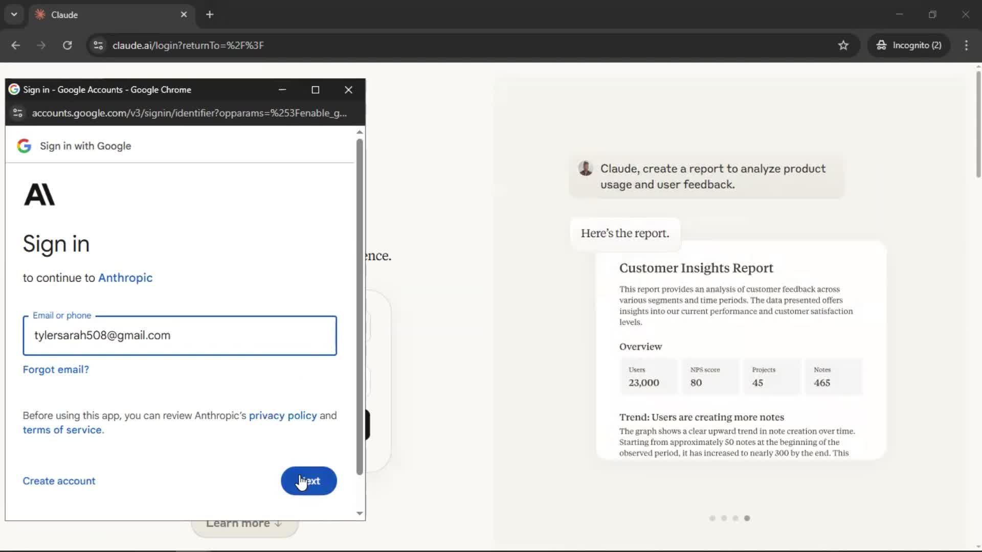Click the Anthropic logo in sign-in popup
This screenshot has width=982, height=552.
point(39,195)
